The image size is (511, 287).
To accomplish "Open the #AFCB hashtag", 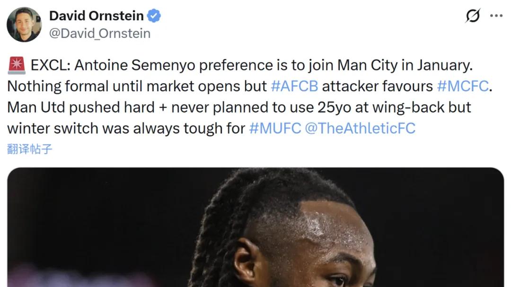I will (x=294, y=87).
